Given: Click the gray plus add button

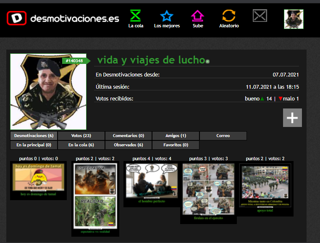Looking at the screenshot, I should click(292, 118).
